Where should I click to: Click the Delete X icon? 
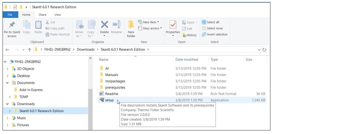point(104,25)
